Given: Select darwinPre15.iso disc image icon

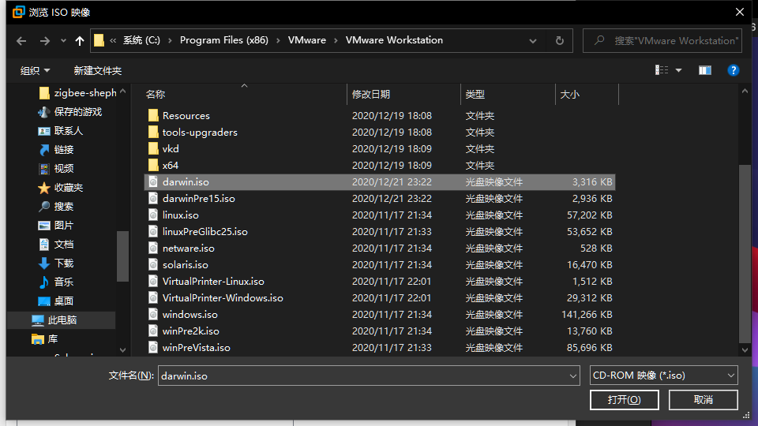Looking at the screenshot, I should pos(153,198).
